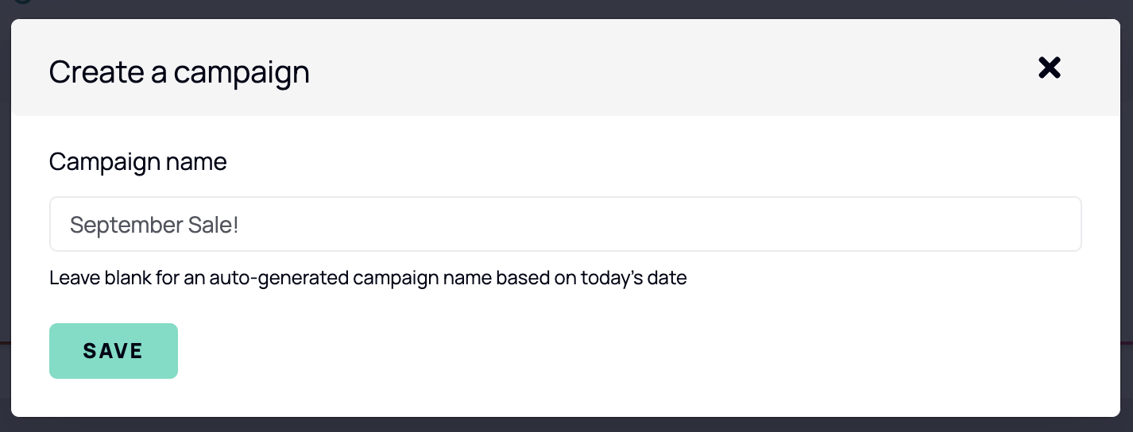
Task: Save the new campaign
Action: pyautogui.click(x=114, y=351)
